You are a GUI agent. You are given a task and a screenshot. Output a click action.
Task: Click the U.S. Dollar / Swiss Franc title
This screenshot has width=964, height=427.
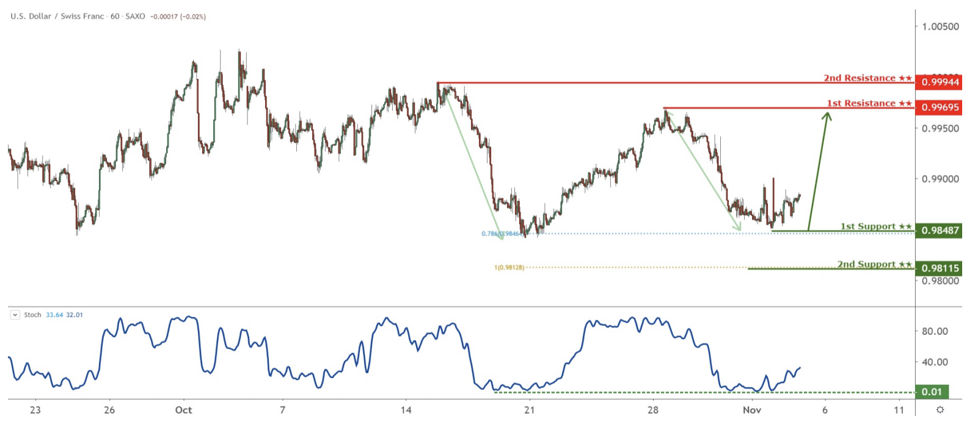(57, 16)
